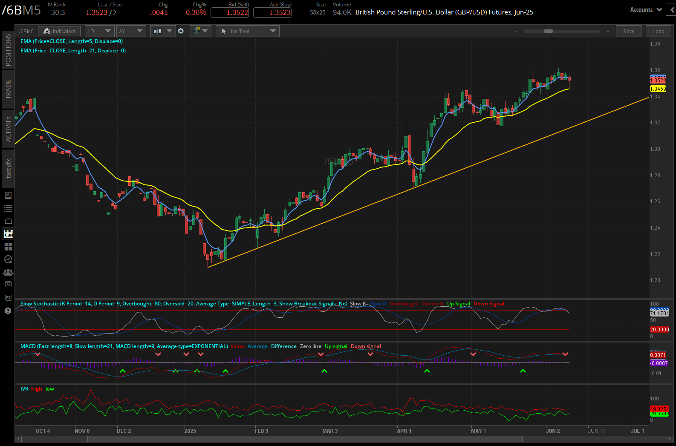Switch to the POSITIONS side tab
The width and height of the screenshot is (676, 446).
point(8,50)
